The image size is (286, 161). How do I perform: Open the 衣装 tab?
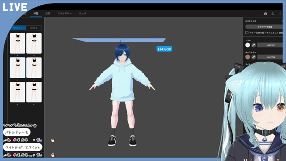48,13
